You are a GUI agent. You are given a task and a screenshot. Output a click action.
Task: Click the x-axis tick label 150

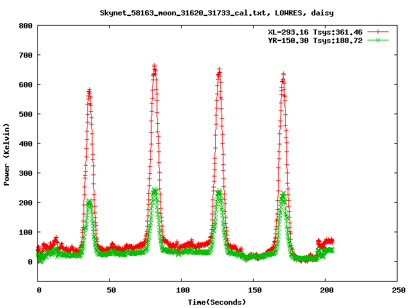(x=255, y=290)
